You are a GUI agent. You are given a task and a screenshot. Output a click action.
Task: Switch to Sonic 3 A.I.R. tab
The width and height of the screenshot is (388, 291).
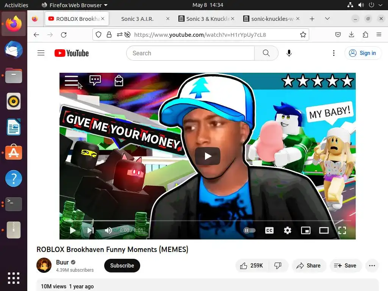[137, 19]
